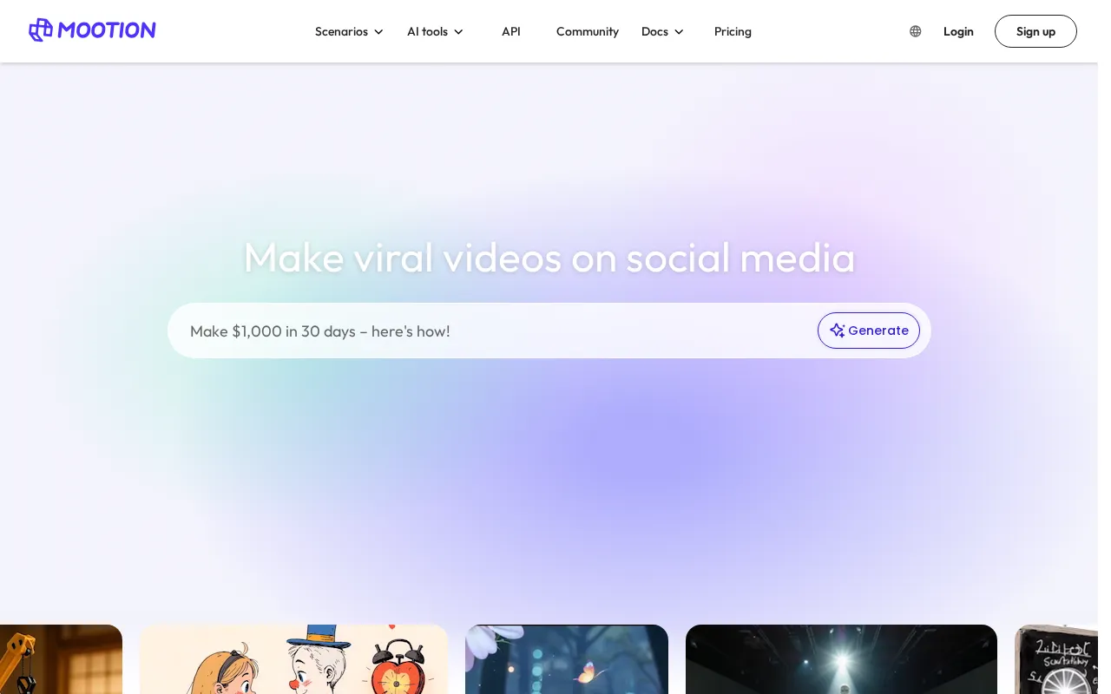The image size is (1111, 694).
Task: Expand the Docs dropdown menu
Action: (x=662, y=31)
